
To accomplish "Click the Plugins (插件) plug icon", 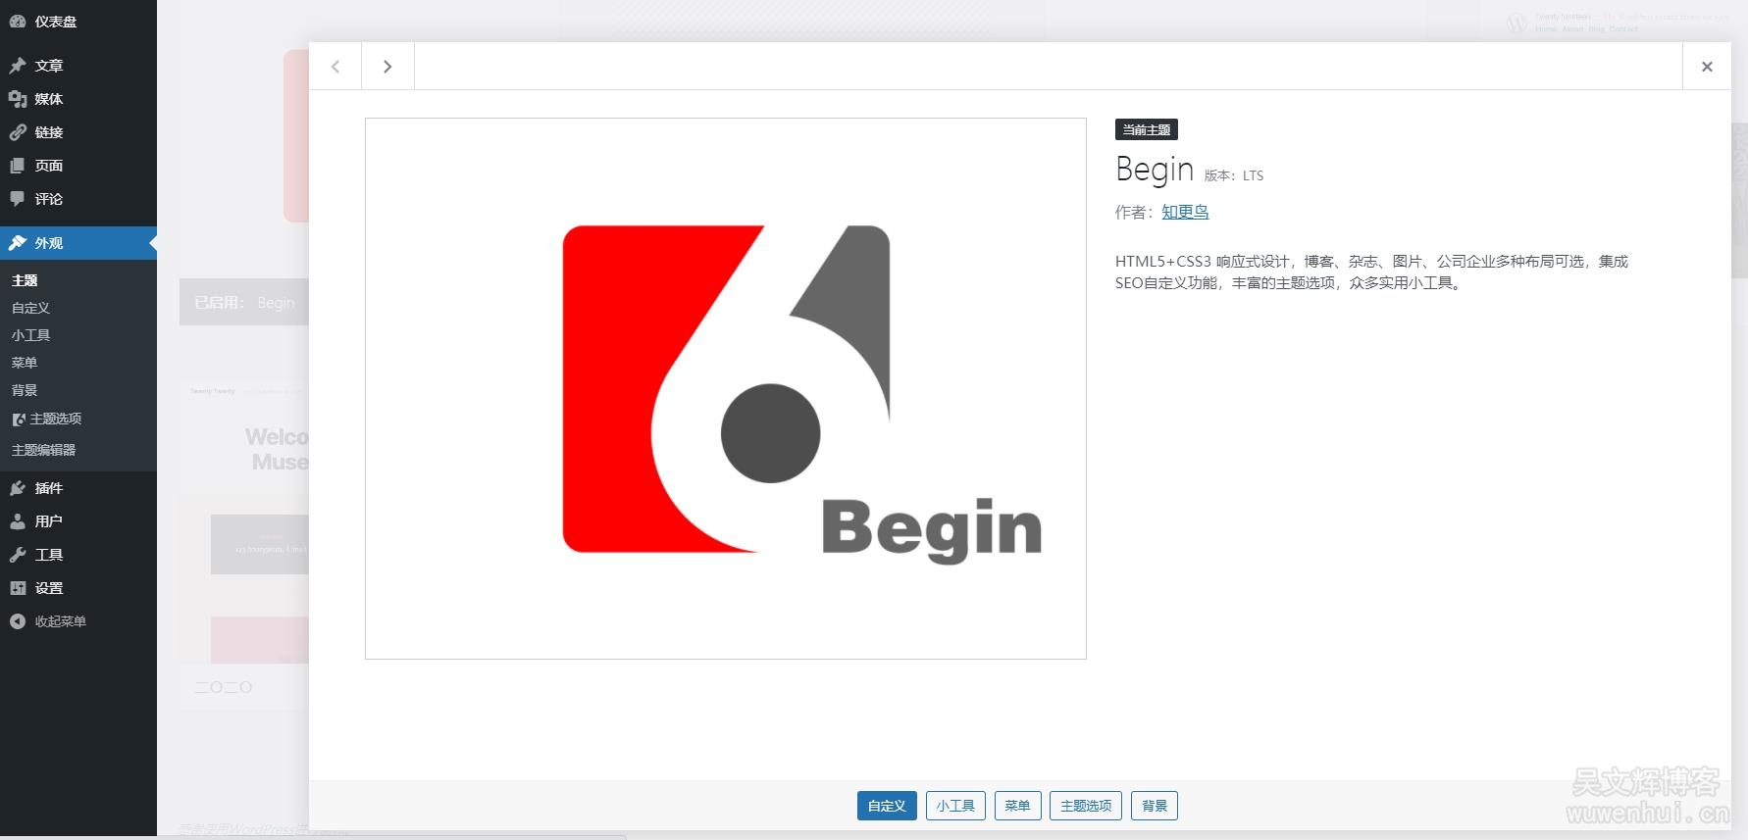I will (x=18, y=488).
